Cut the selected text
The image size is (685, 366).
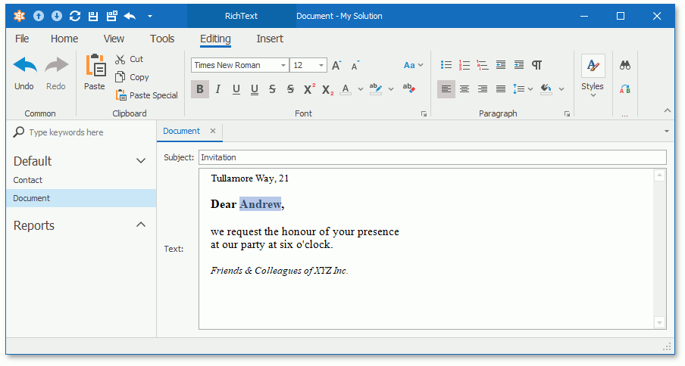[130, 59]
